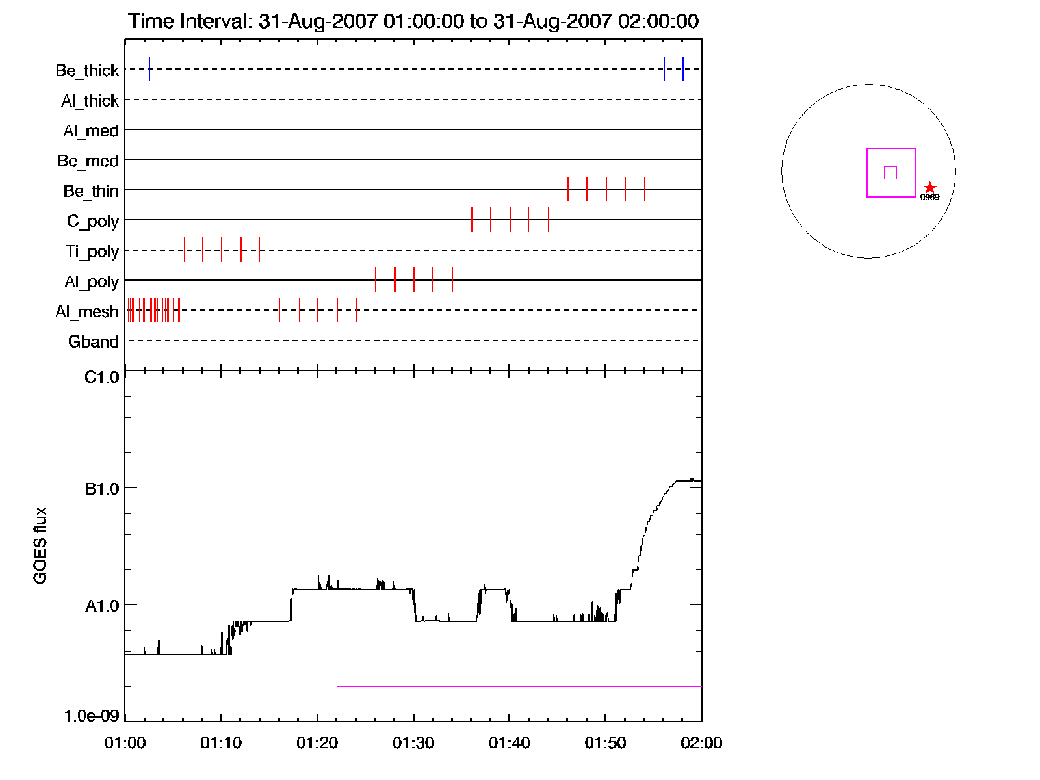
Task: Click the last blue marker on the Be_thick row
Action: (x=683, y=69)
